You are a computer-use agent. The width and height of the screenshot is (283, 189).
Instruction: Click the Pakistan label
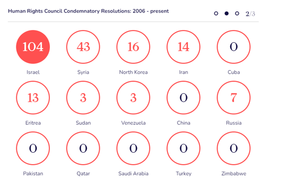[x=33, y=174]
